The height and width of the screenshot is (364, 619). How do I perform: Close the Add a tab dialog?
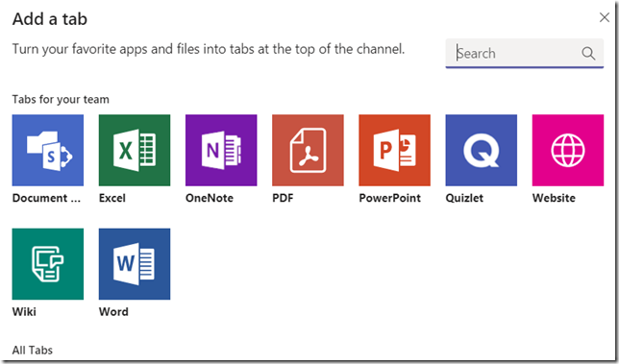(605, 17)
